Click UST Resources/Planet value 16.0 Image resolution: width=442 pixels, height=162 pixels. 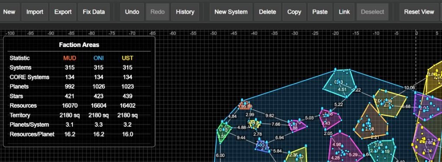127,134
